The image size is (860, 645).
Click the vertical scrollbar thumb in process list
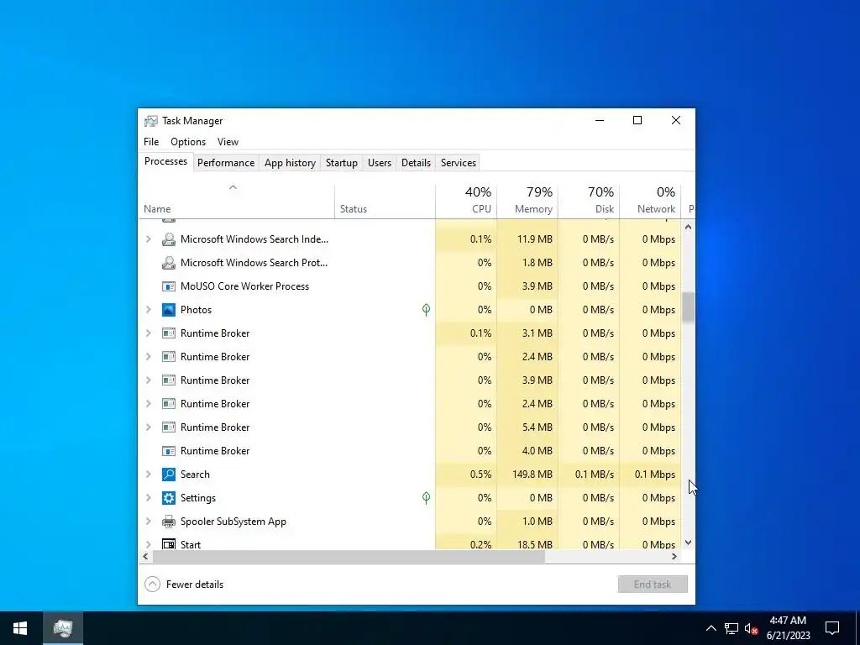(689, 307)
